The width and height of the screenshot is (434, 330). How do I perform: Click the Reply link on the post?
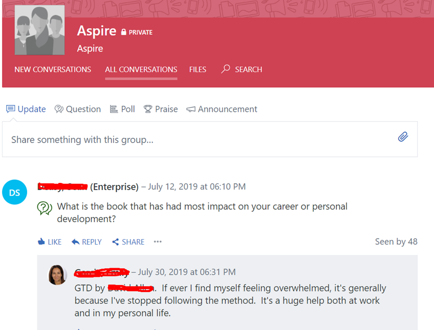coord(86,242)
